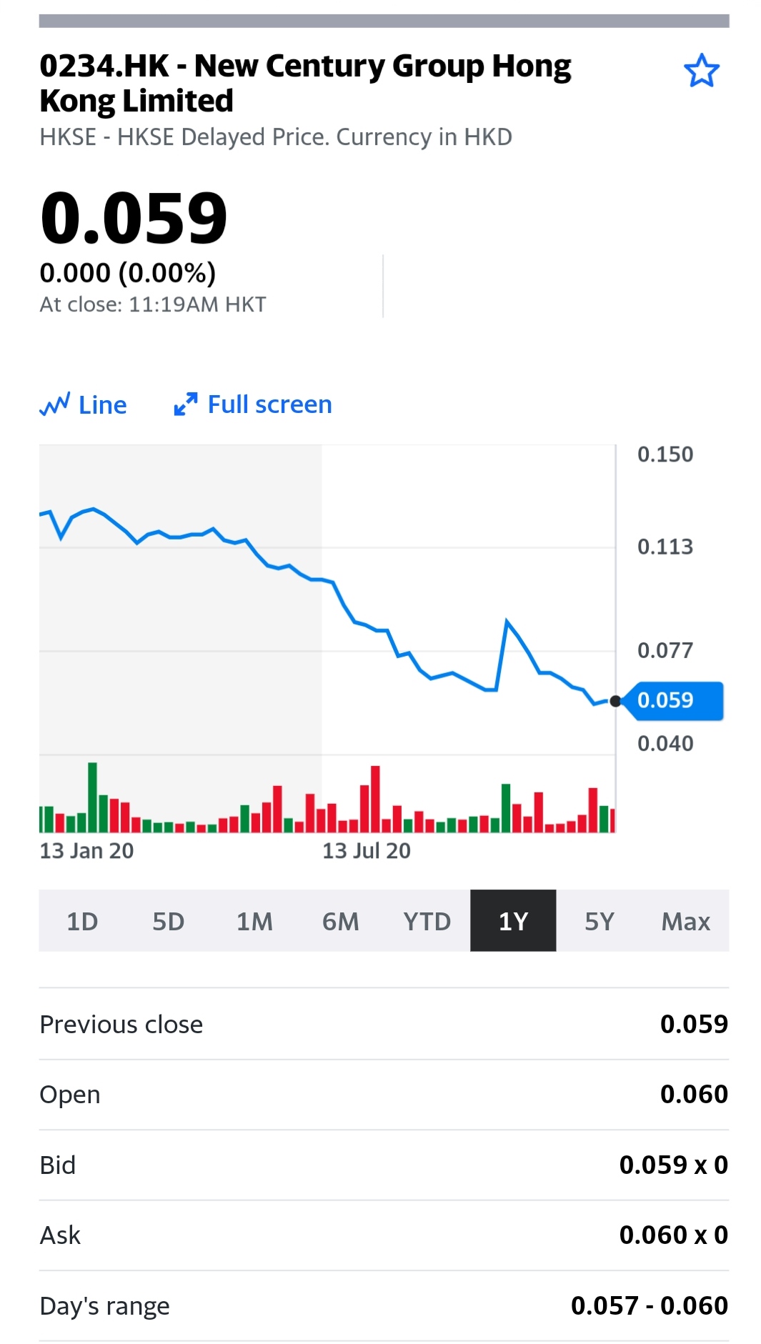This screenshot has height=1344, width=761.
Task: Select the active 1Y range tab
Action: pos(513,921)
